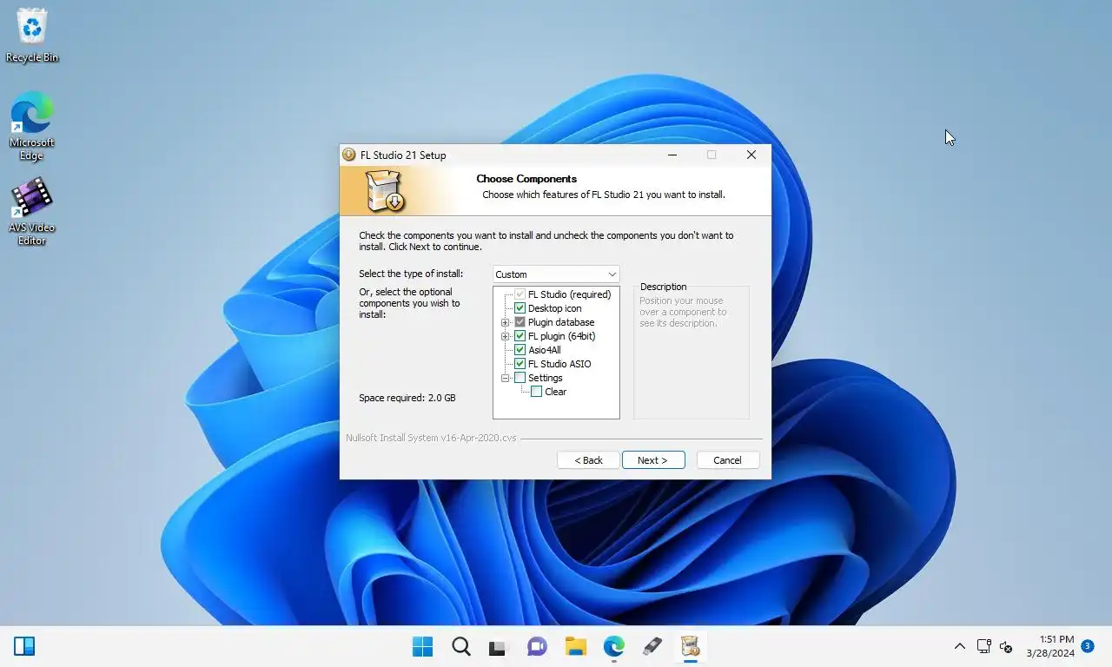1112x667 pixels.
Task: Click the 'Plugin database' row label
Action: (561, 322)
